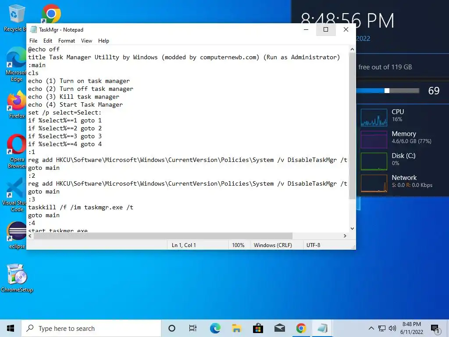449x337 pixels.
Task: Open the Opera Browser desktop shortcut
Action: click(16, 151)
